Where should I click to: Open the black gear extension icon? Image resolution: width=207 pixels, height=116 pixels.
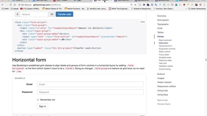coord(144,5)
